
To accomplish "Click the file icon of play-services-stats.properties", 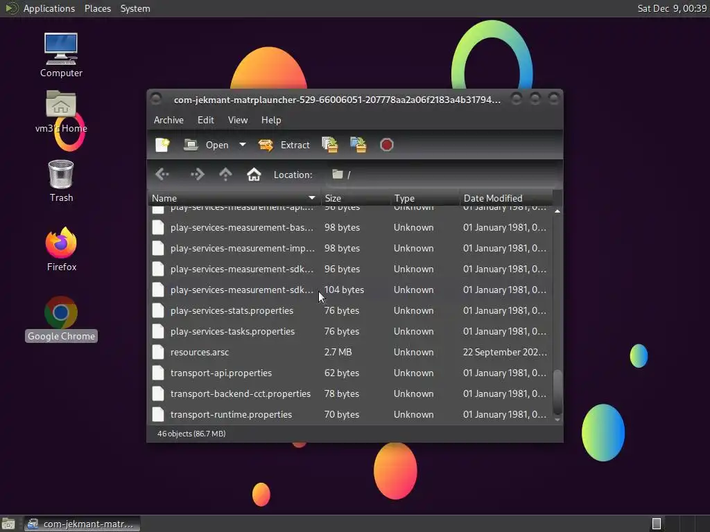I will 158,310.
